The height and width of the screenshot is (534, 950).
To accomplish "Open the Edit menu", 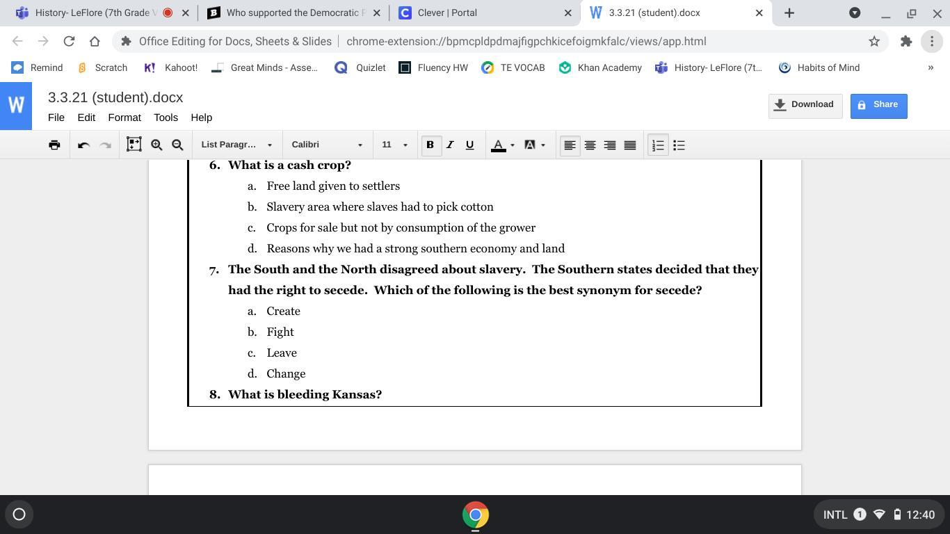I will (86, 118).
